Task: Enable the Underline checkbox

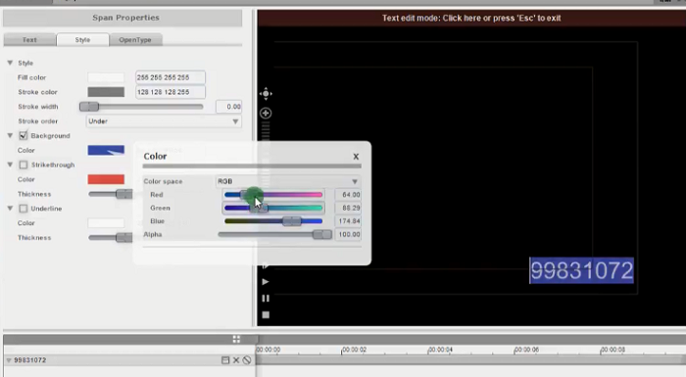Action: (24, 209)
